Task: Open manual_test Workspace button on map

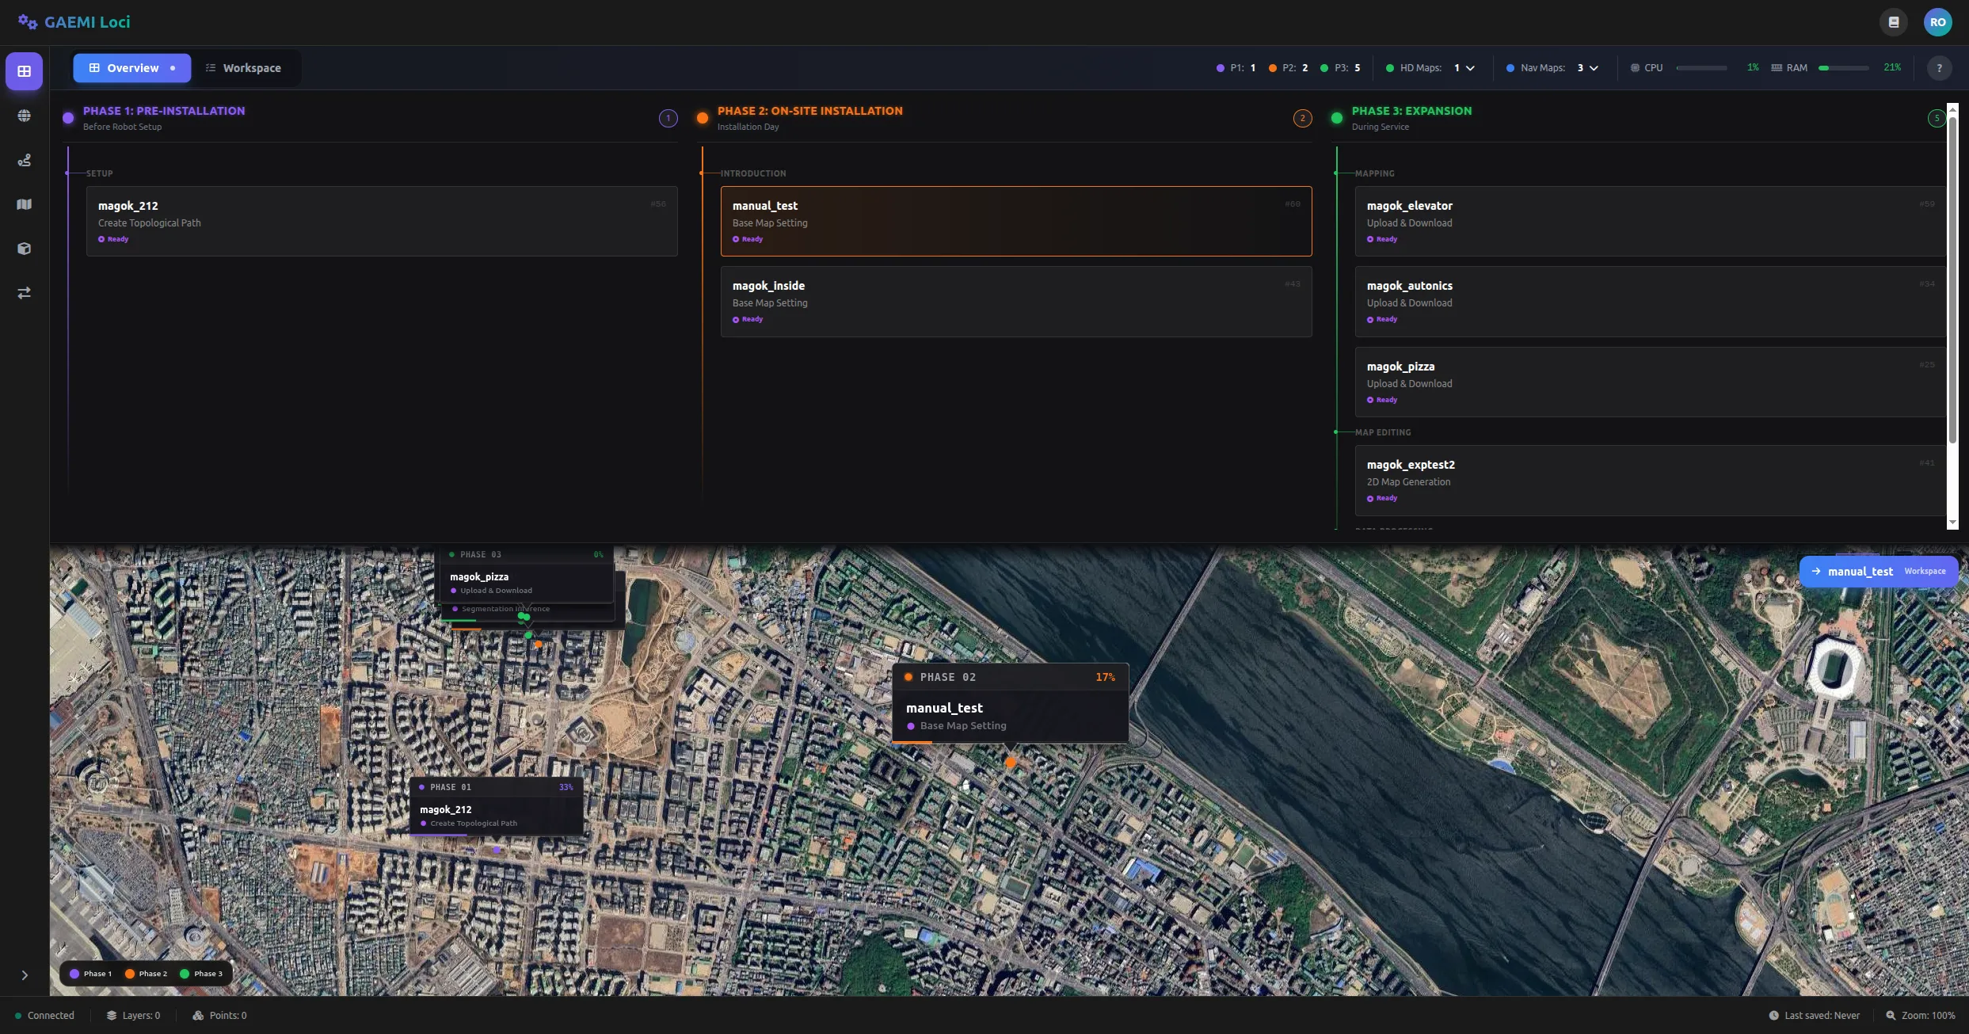Action: (x=1878, y=572)
